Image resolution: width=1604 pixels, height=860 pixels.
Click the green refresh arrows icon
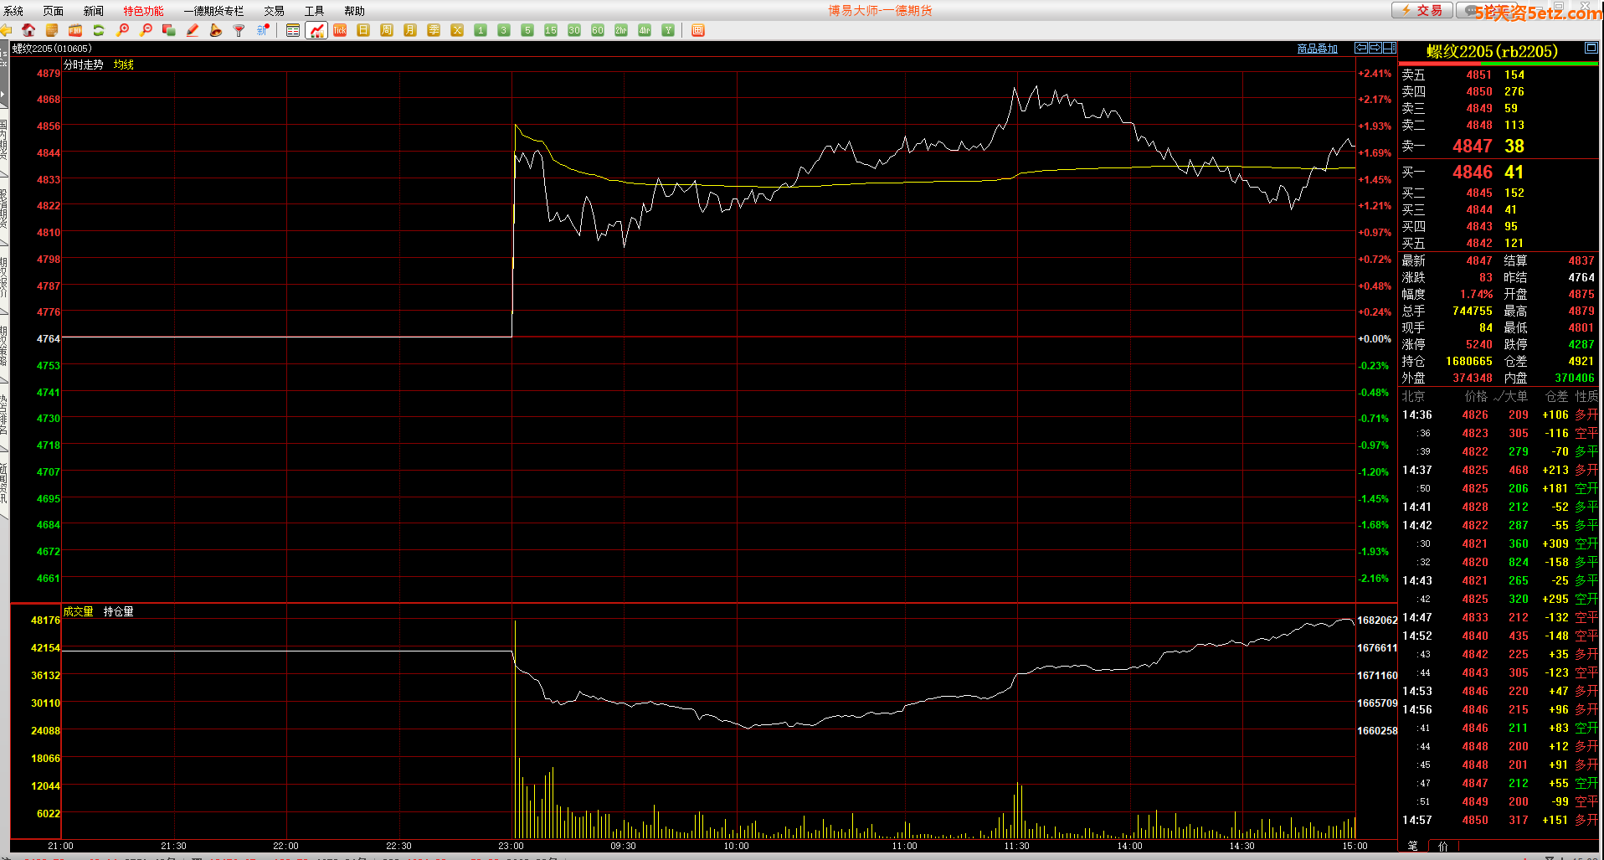coord(99,30)
